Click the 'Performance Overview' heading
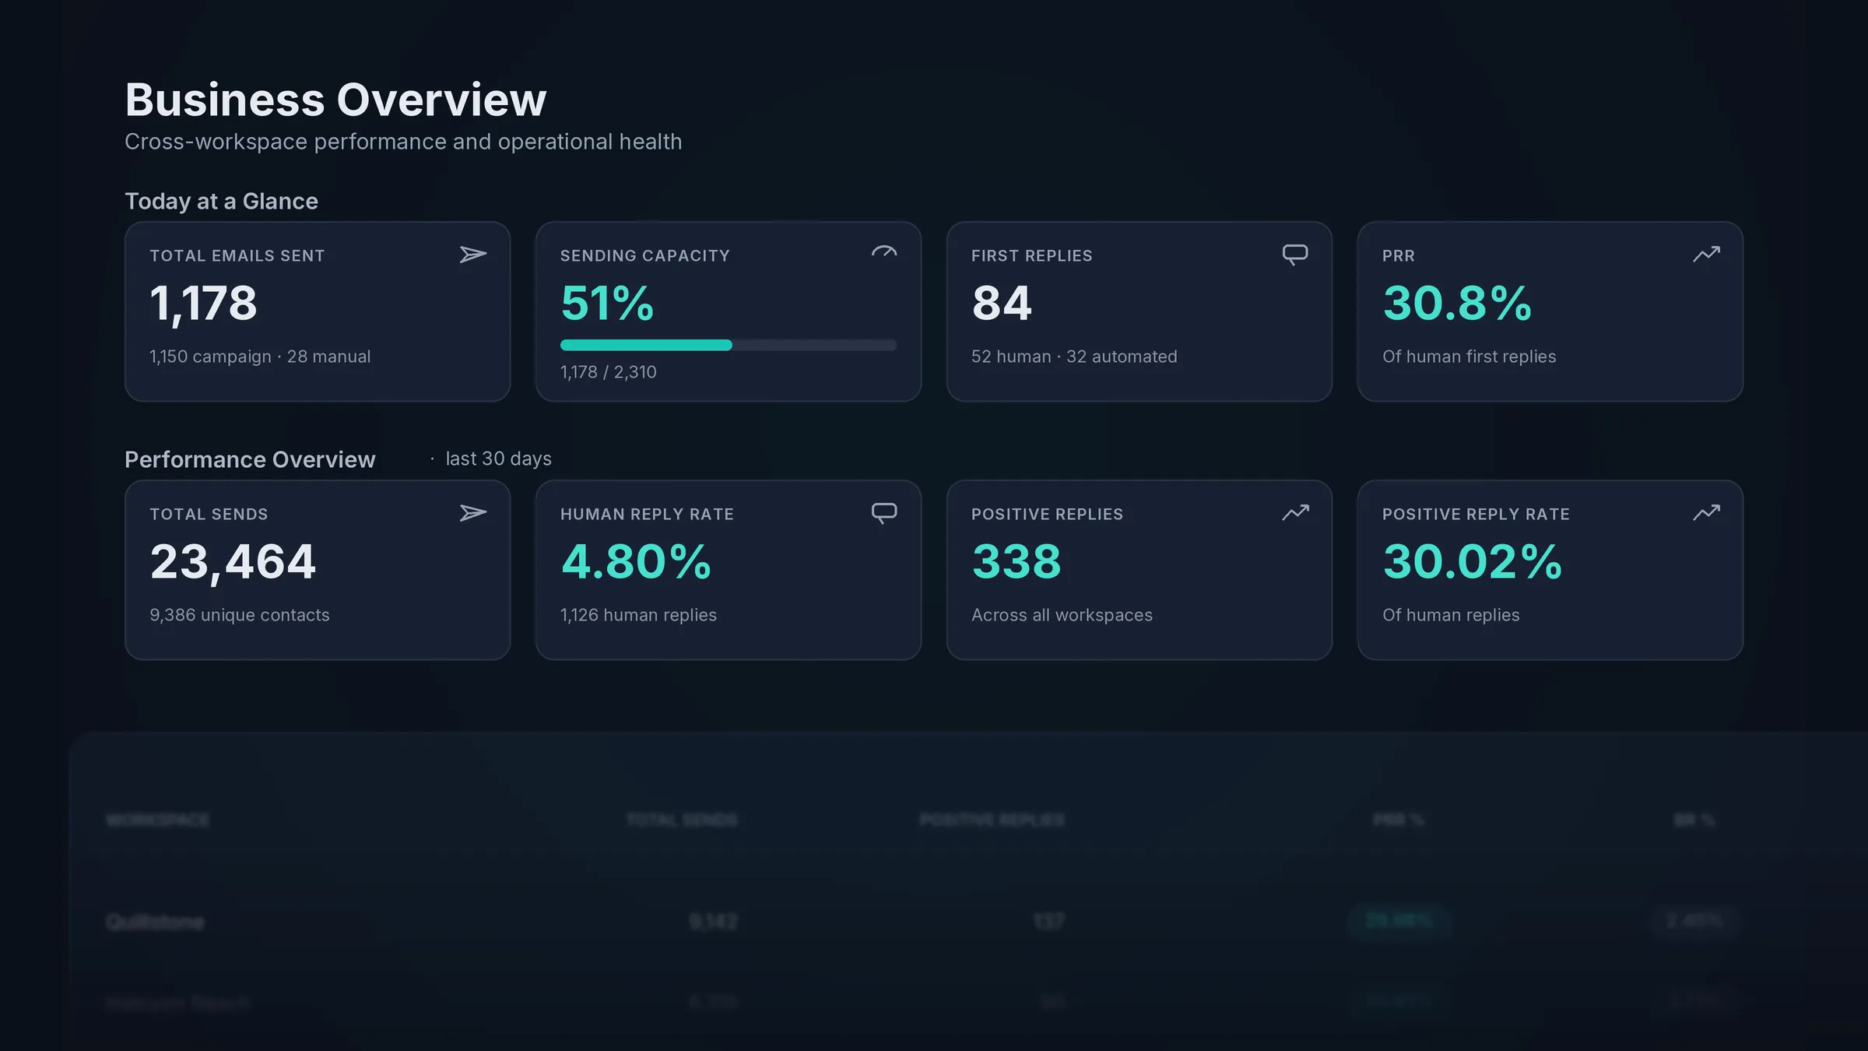The height and width of the screenshot is (1051, 1868). 250,459
